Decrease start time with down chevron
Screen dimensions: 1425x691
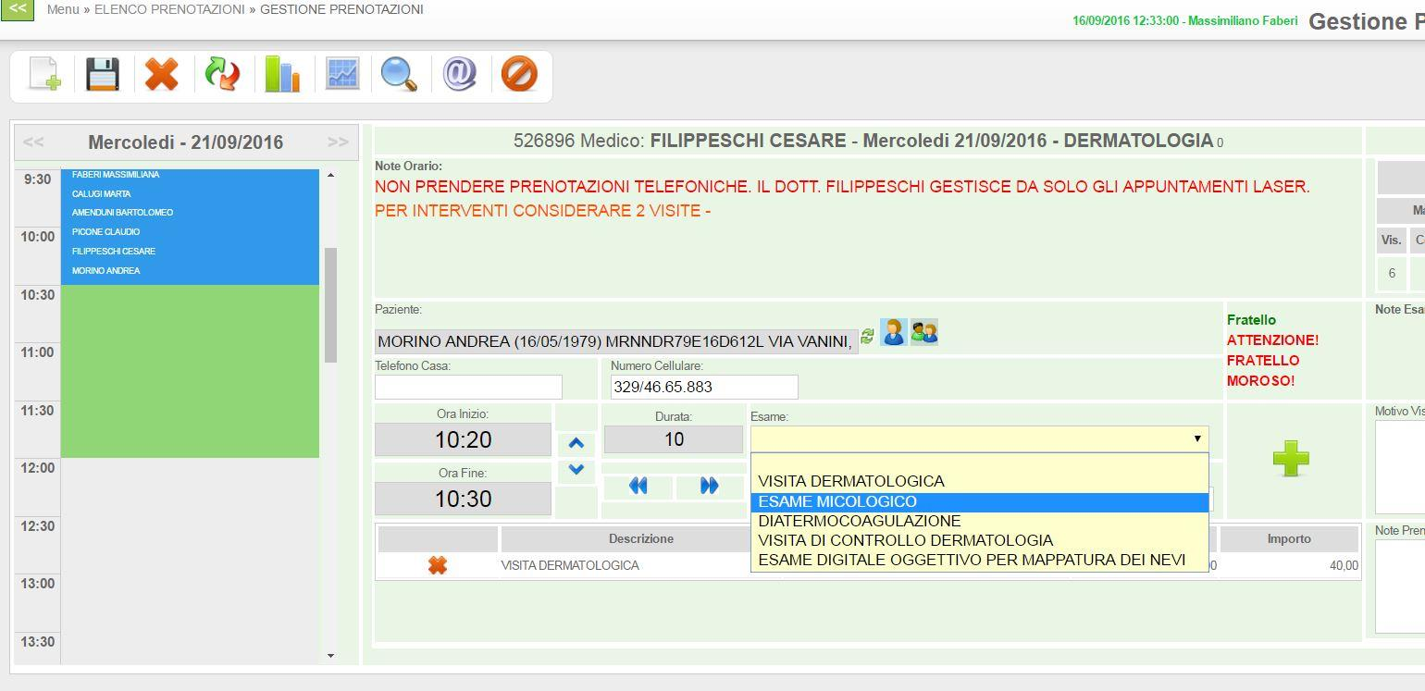576,469
